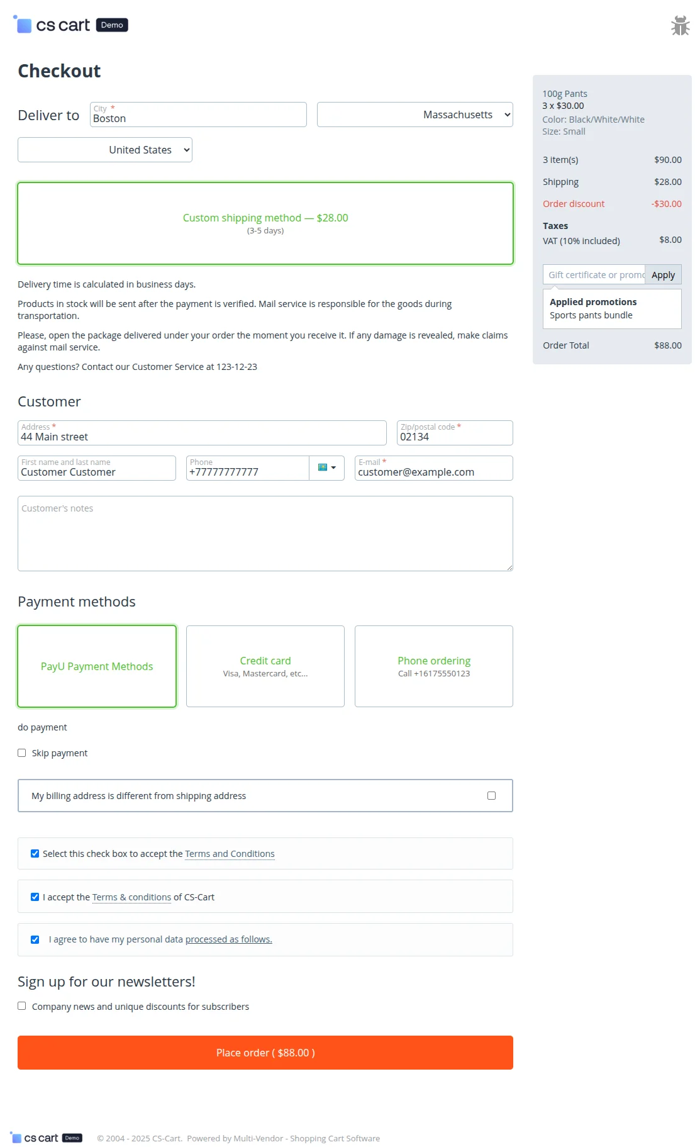
Task: Check the different billing address box
Action: pyautogui.click(x=491, y=796)
